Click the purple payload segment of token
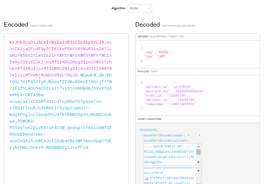Image resolution: width=265 pixels, height=184 pixels. [x=60, y=62]
